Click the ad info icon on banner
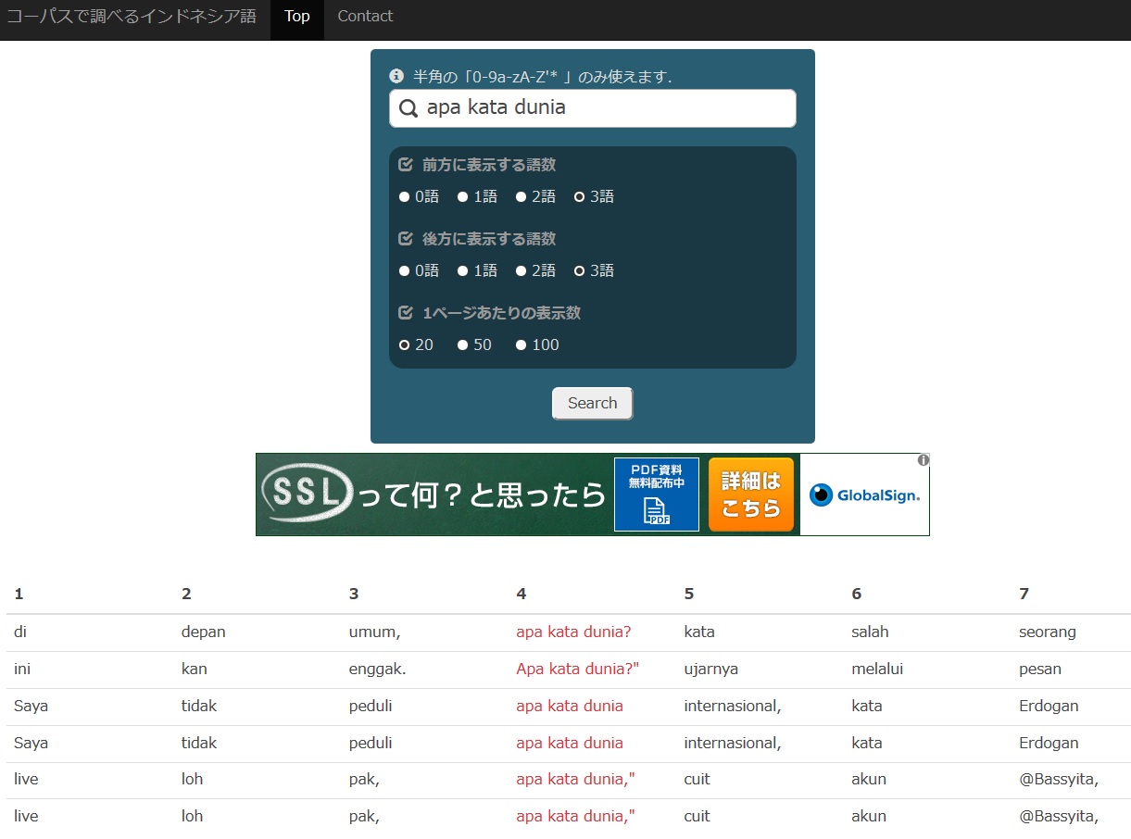 pyautogui.click(x=923, y=460)
